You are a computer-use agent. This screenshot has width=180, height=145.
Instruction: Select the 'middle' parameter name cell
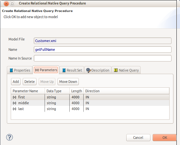[x=28, y=103]
